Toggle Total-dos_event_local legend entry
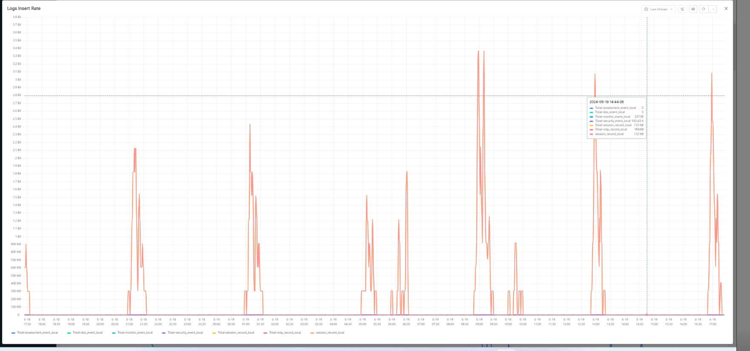Screen dimensions: 750x351 pyautogui.click(x=87, y=333)
